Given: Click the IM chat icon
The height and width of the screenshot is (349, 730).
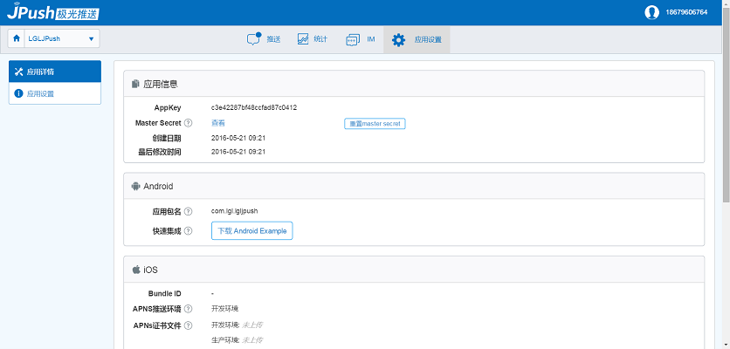Looking at the screenshot, I should (x=353, y=39).
